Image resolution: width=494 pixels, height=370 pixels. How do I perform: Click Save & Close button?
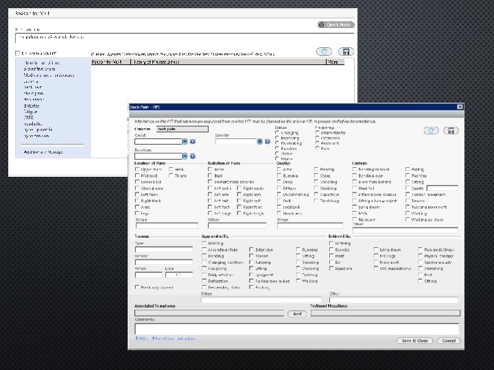[414, 341]
